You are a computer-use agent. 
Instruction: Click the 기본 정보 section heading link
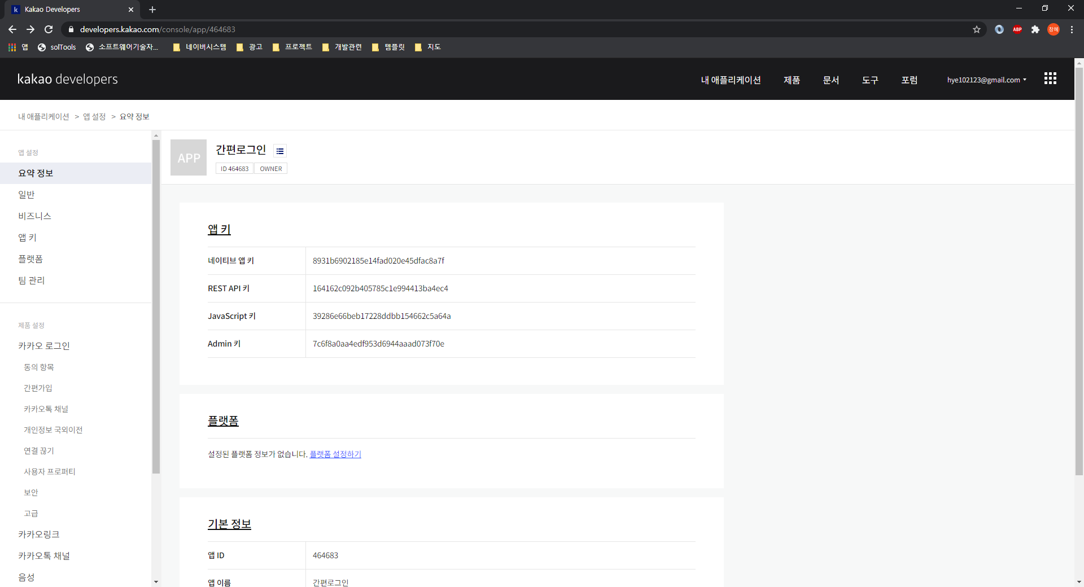(229, 524)
